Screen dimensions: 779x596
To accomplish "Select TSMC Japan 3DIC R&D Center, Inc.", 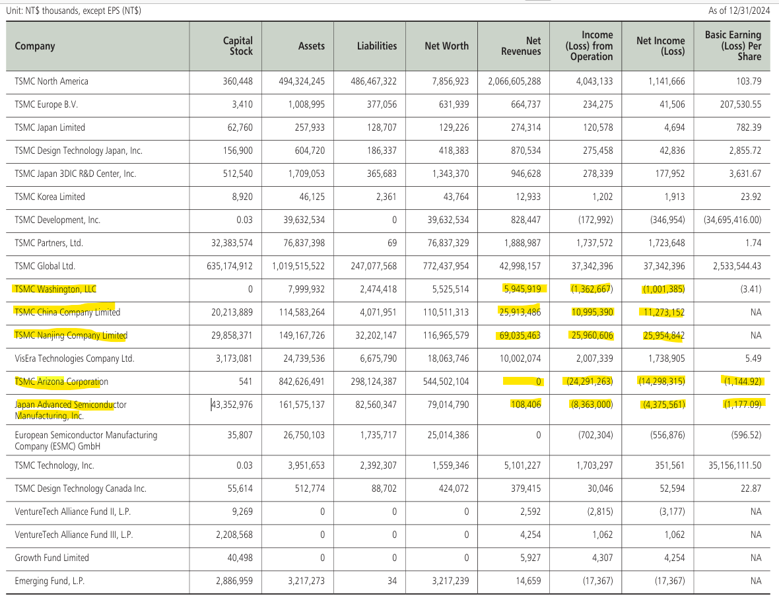I will [x=75, y=174].
